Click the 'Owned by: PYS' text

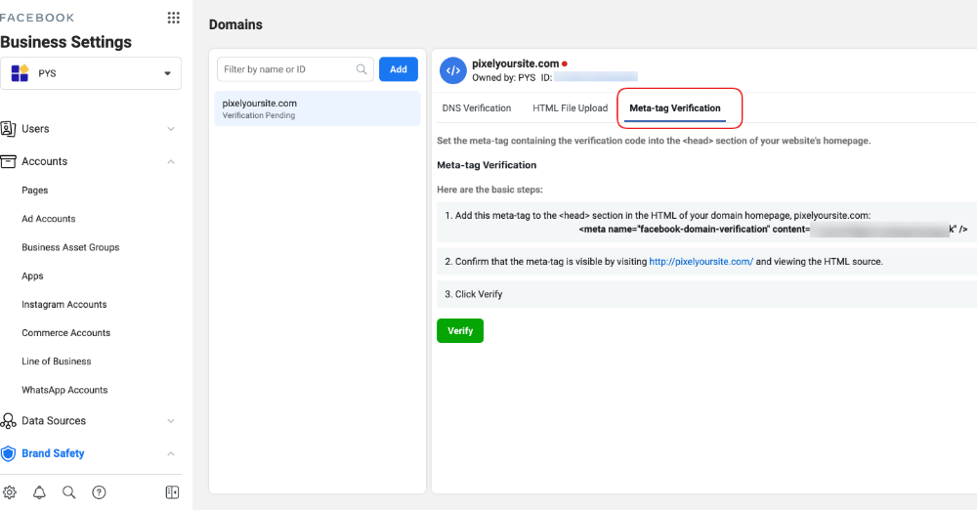pos(503,77)
